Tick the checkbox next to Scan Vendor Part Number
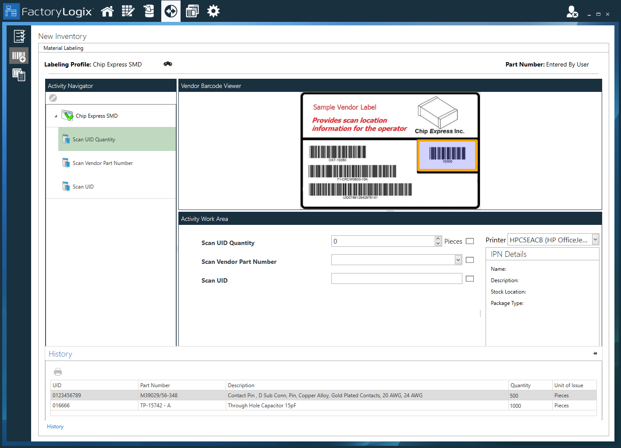Screen dimensions: 621x448 point(469,259)
